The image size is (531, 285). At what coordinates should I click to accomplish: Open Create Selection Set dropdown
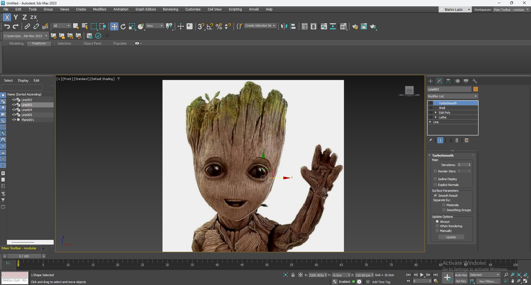tap(260, 25)
